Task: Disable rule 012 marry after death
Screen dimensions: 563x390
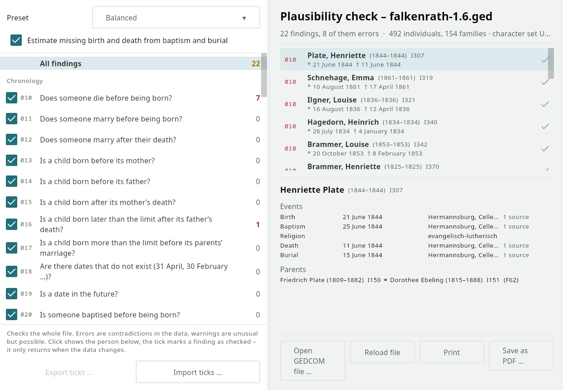Action: tap(12, 139)
